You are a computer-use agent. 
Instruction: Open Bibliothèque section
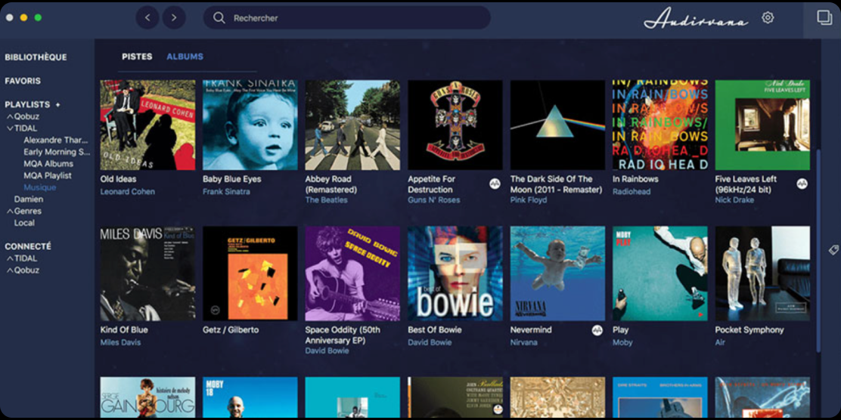click(x=36, y=57)
